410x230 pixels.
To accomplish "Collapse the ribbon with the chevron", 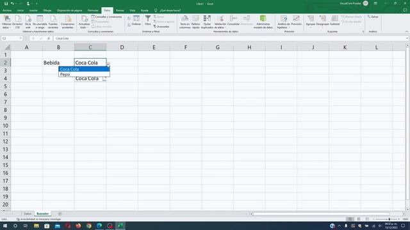I will coord(407,31).
